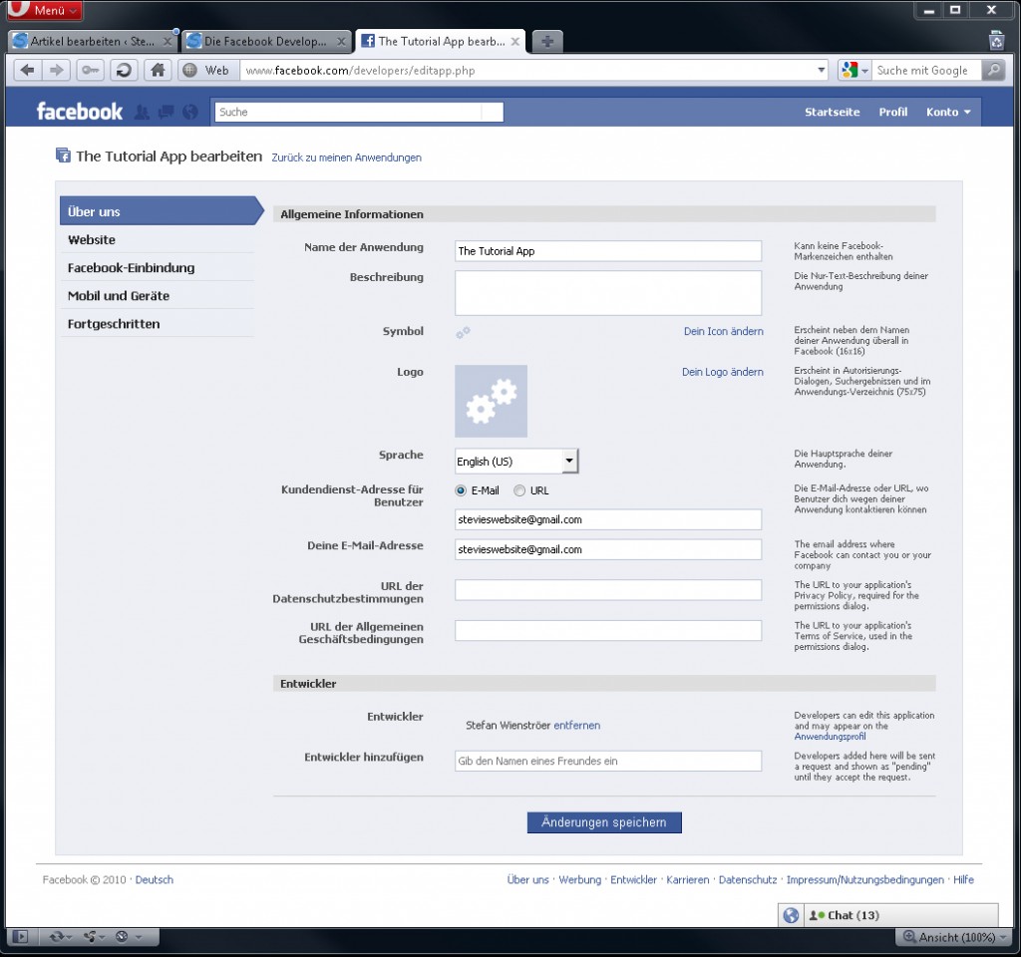Focus the 'Deine E-Mail-Adresse' field
Viewport: 1021px width, 957px height.
608,549
